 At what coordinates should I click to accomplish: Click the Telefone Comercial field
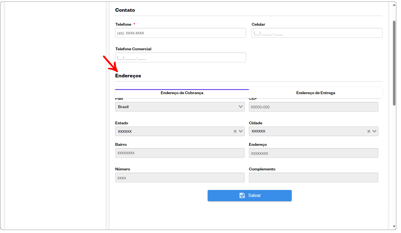(x=180, y=58)
